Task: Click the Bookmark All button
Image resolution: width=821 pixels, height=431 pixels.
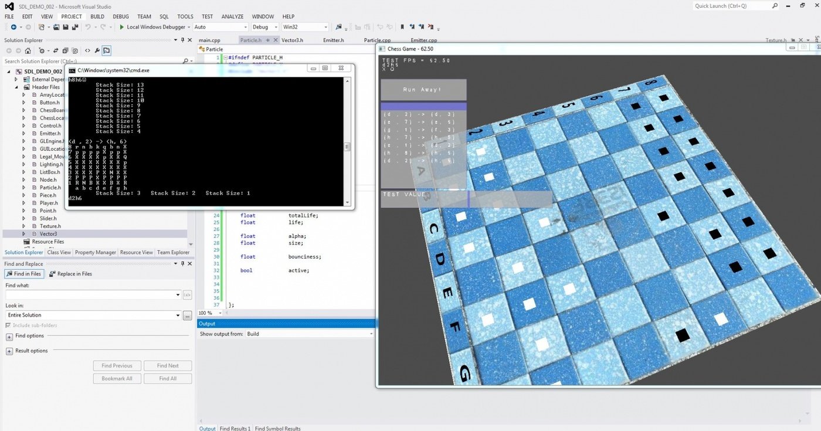Action: click(x=116, y=378)
